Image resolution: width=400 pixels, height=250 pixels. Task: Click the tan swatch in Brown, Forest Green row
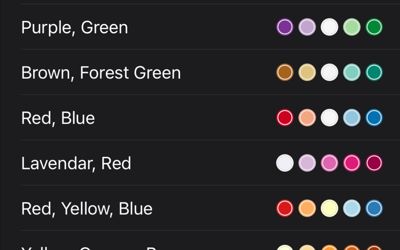click(307, 72)
